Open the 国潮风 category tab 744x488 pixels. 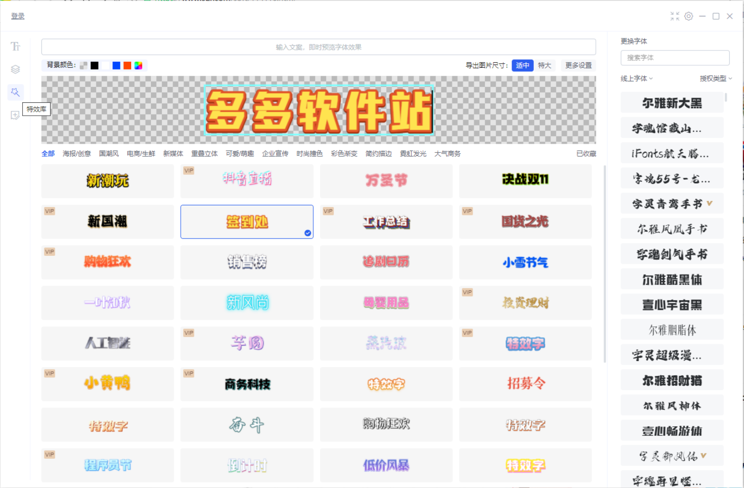109,154
